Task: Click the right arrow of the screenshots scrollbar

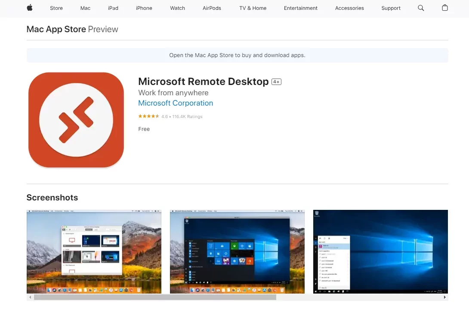Action: point(445,297)
